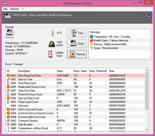Click 'Spare : Recommended.' message
The width and height of the screenshot is (155, 136).
pyautogui.click(x=106, y=48)
